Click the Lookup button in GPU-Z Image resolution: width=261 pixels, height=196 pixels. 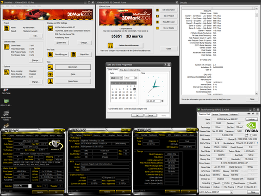coord(252,119)
